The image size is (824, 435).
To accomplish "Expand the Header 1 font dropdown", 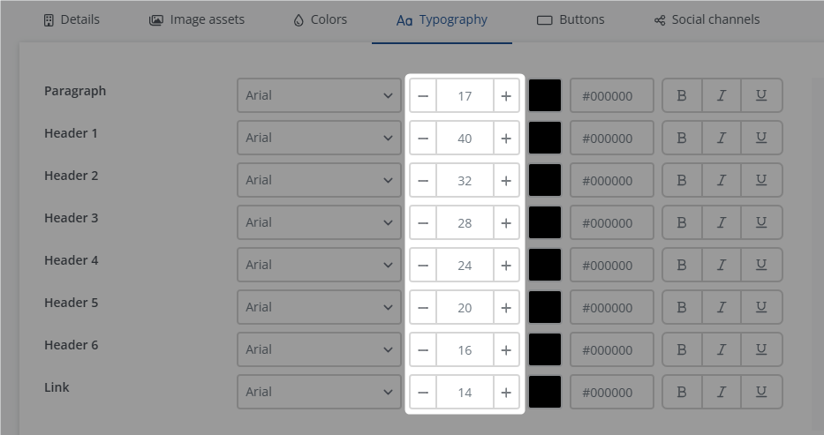I will pyautogui.click(x=319, y=138).
